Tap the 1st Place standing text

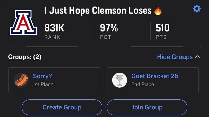(x=43, y=84)
